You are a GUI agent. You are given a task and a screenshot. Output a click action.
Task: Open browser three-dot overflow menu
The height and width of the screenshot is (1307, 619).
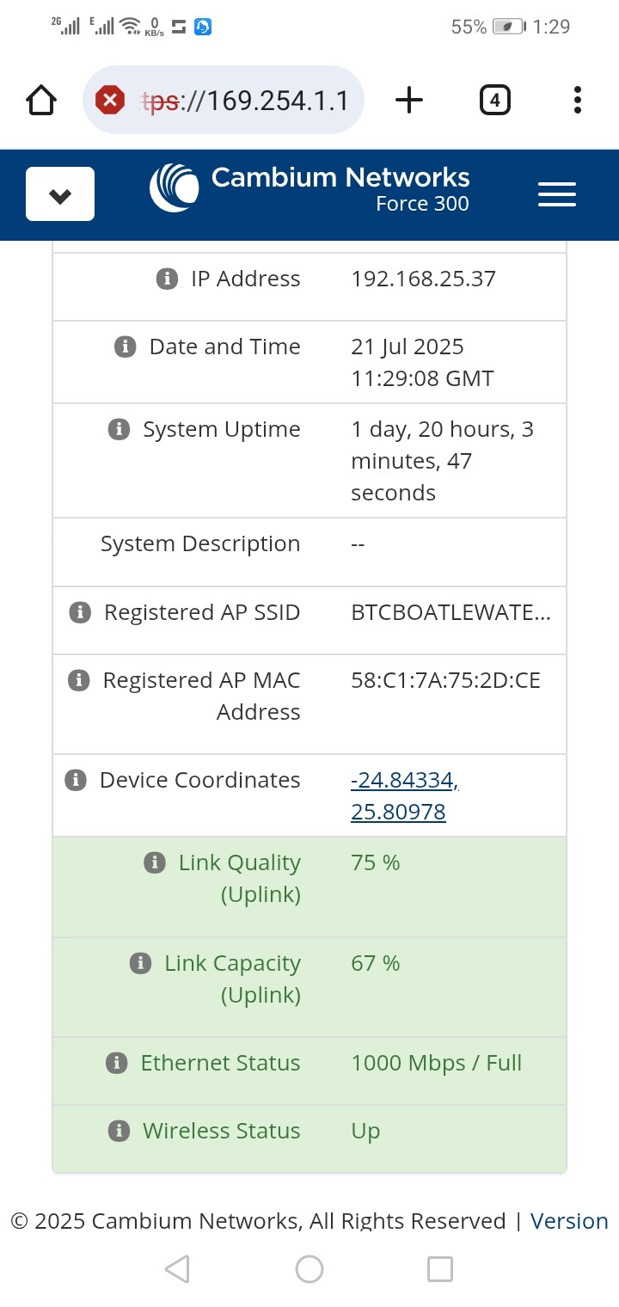point(578,101)
